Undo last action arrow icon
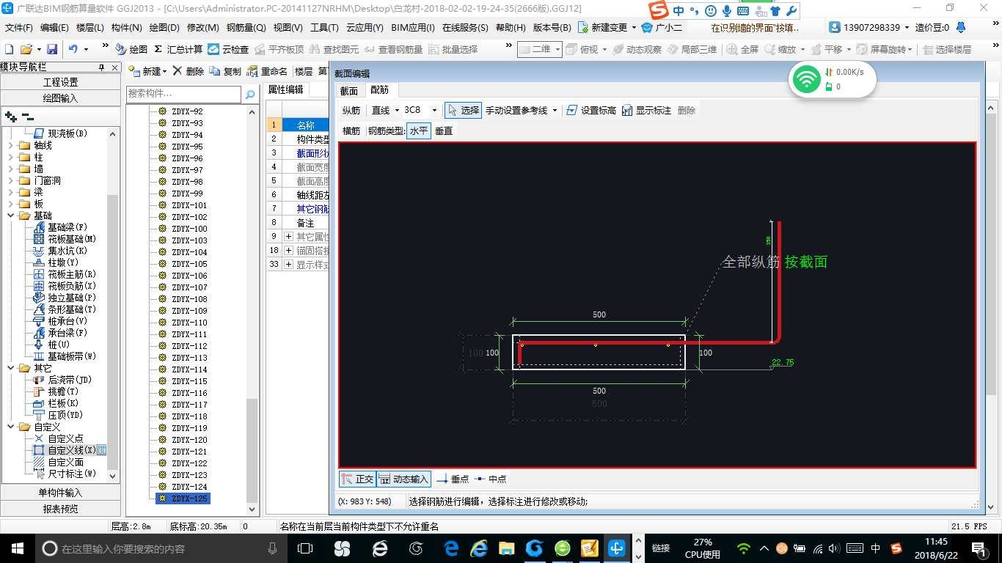Screen dimensions: 1002x563 click(73, 49)
